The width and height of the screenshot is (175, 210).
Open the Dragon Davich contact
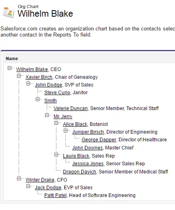coord(80,172)
